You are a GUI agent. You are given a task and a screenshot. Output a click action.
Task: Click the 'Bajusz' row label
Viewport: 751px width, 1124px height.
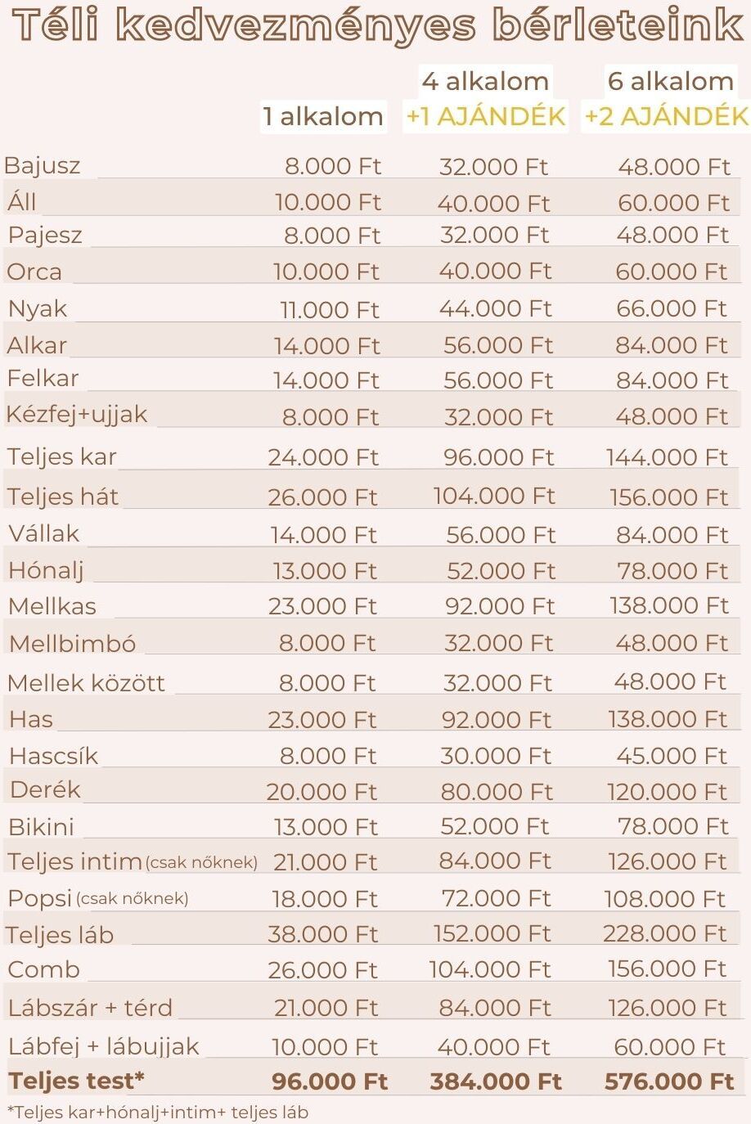[43, 166]
